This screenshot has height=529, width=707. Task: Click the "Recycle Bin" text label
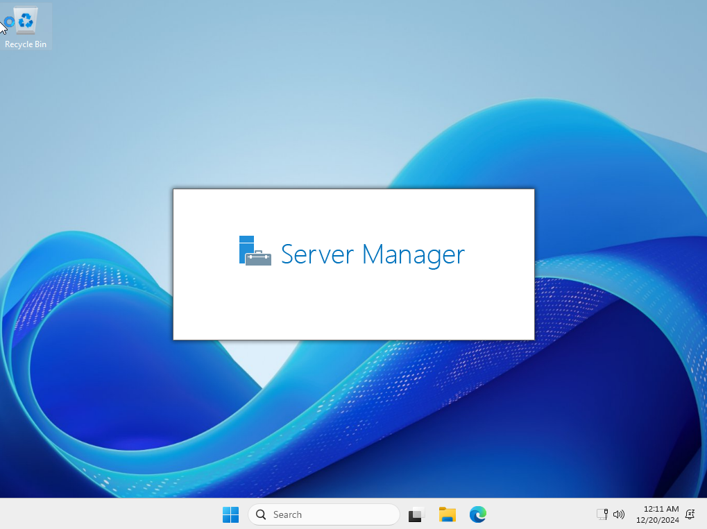[x=26, y=44]
